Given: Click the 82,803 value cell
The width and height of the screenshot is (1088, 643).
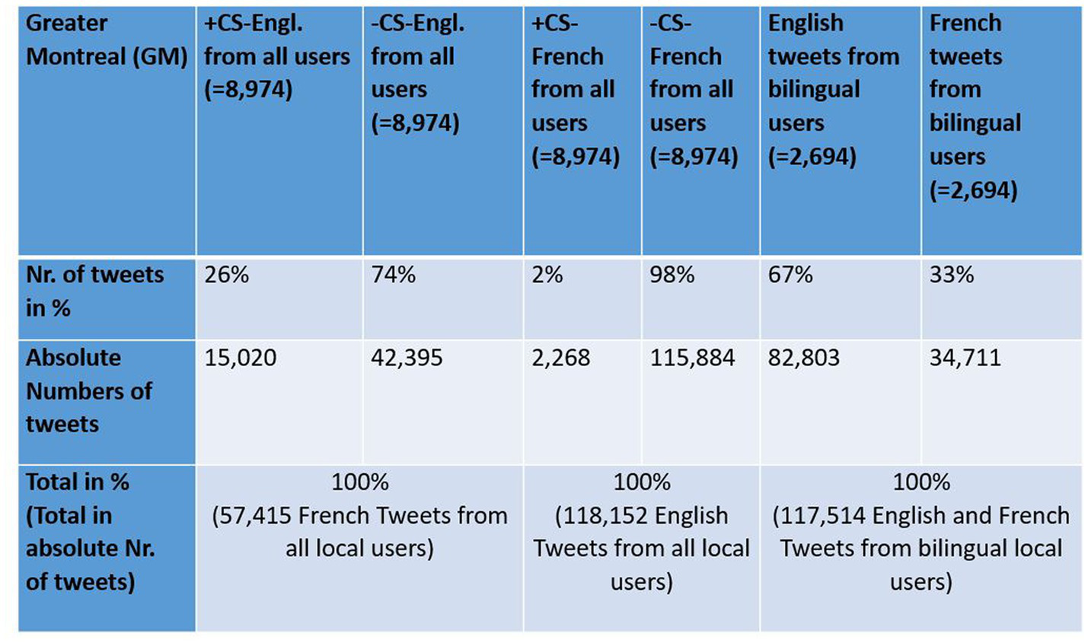Looking at the screenshot, I should [x=803, y=358].
